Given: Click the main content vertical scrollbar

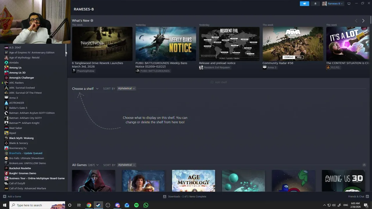Looking at the screenshot, I should point(371,20).
